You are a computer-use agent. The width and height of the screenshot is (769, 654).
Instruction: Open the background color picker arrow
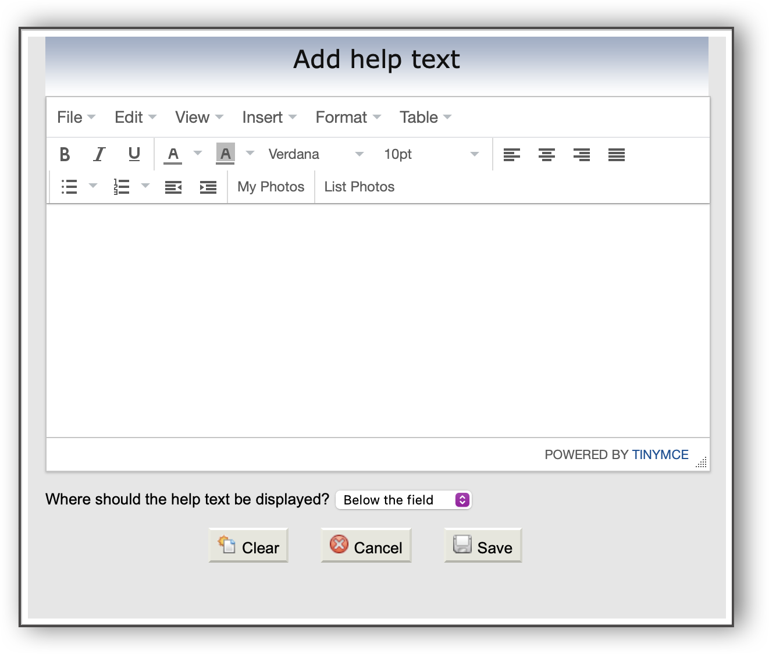coord(250,154)
